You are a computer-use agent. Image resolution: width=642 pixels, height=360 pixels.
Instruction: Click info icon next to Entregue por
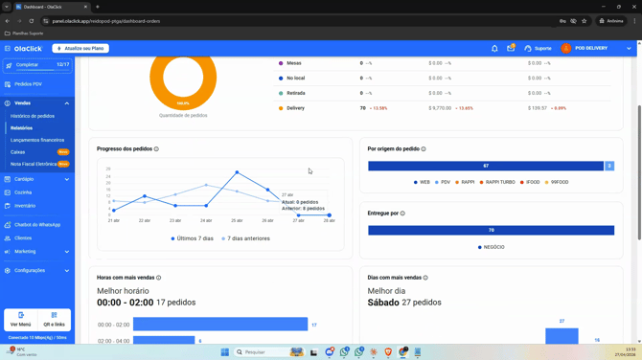tap(402, 214)
